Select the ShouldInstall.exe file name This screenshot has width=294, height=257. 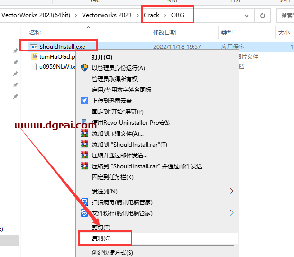click(62, 46)
